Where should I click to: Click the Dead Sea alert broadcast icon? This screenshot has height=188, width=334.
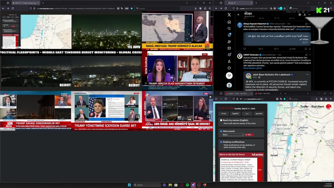click(260, 170)
